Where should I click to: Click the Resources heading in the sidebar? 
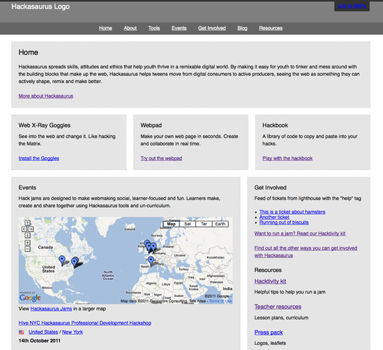click(268, 270)
